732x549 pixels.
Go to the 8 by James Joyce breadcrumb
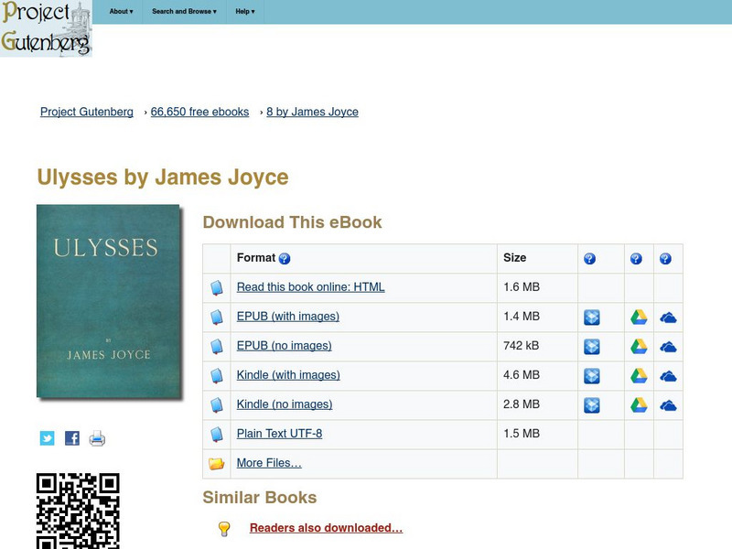click(x=311, y=112)
